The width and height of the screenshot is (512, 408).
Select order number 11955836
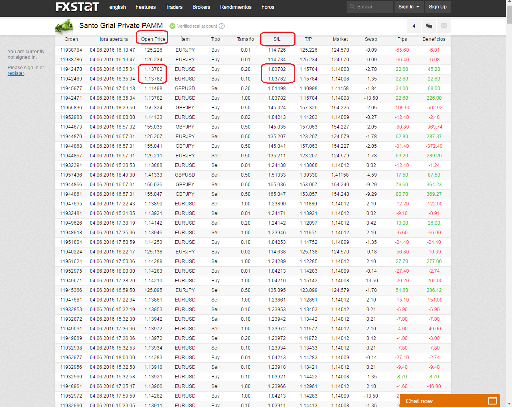pyautogui.click(x=71, y=108)
